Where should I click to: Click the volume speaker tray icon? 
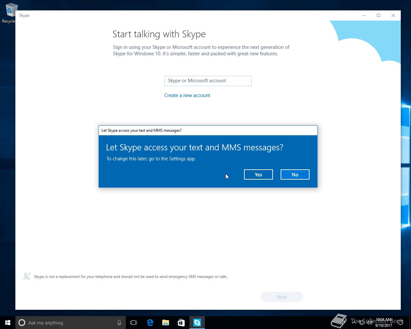[370, 323]
